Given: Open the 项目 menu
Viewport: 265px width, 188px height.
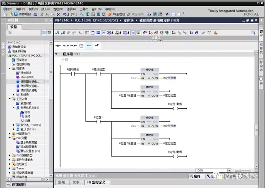Looking at the screenshot, I should (7, 9).
